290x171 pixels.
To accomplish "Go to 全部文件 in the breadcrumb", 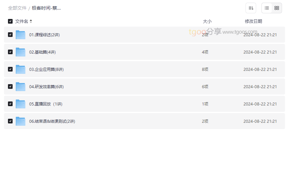I will coord(17,8).
